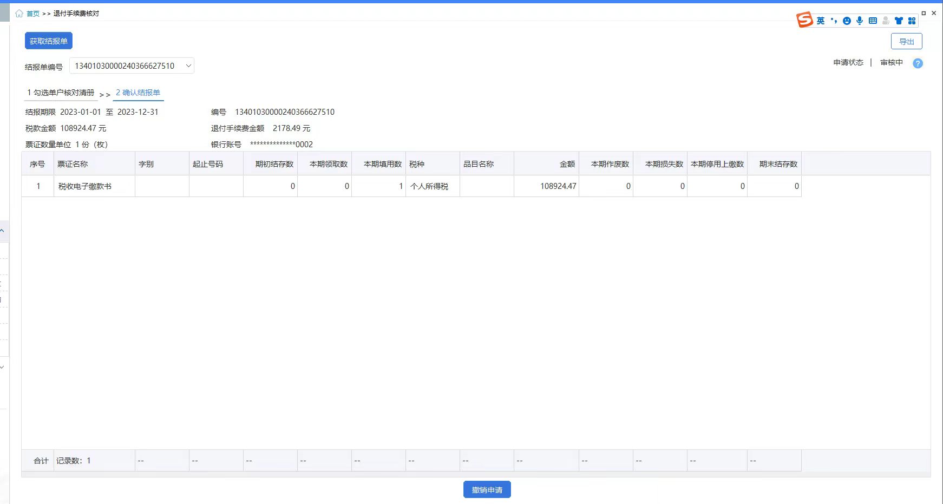Click the 导出 export button
This screenshot has width=943, height=504.
pyautogui.click(x=906, y=42)
